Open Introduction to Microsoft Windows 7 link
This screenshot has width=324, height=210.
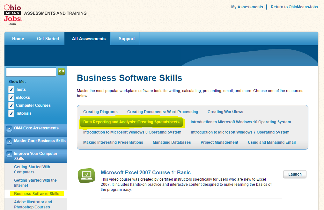coord(240,132)
